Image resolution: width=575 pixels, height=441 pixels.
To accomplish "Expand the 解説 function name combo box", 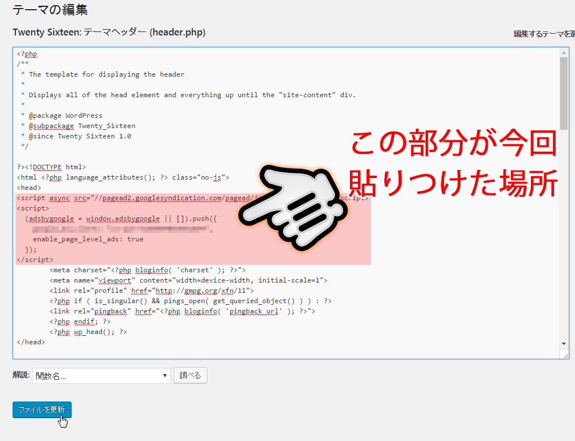I will point(101,375).
